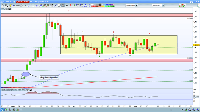Select the triangle drawing tool
This screenshot has width=200, height=112.
click(x=86, y=6)
